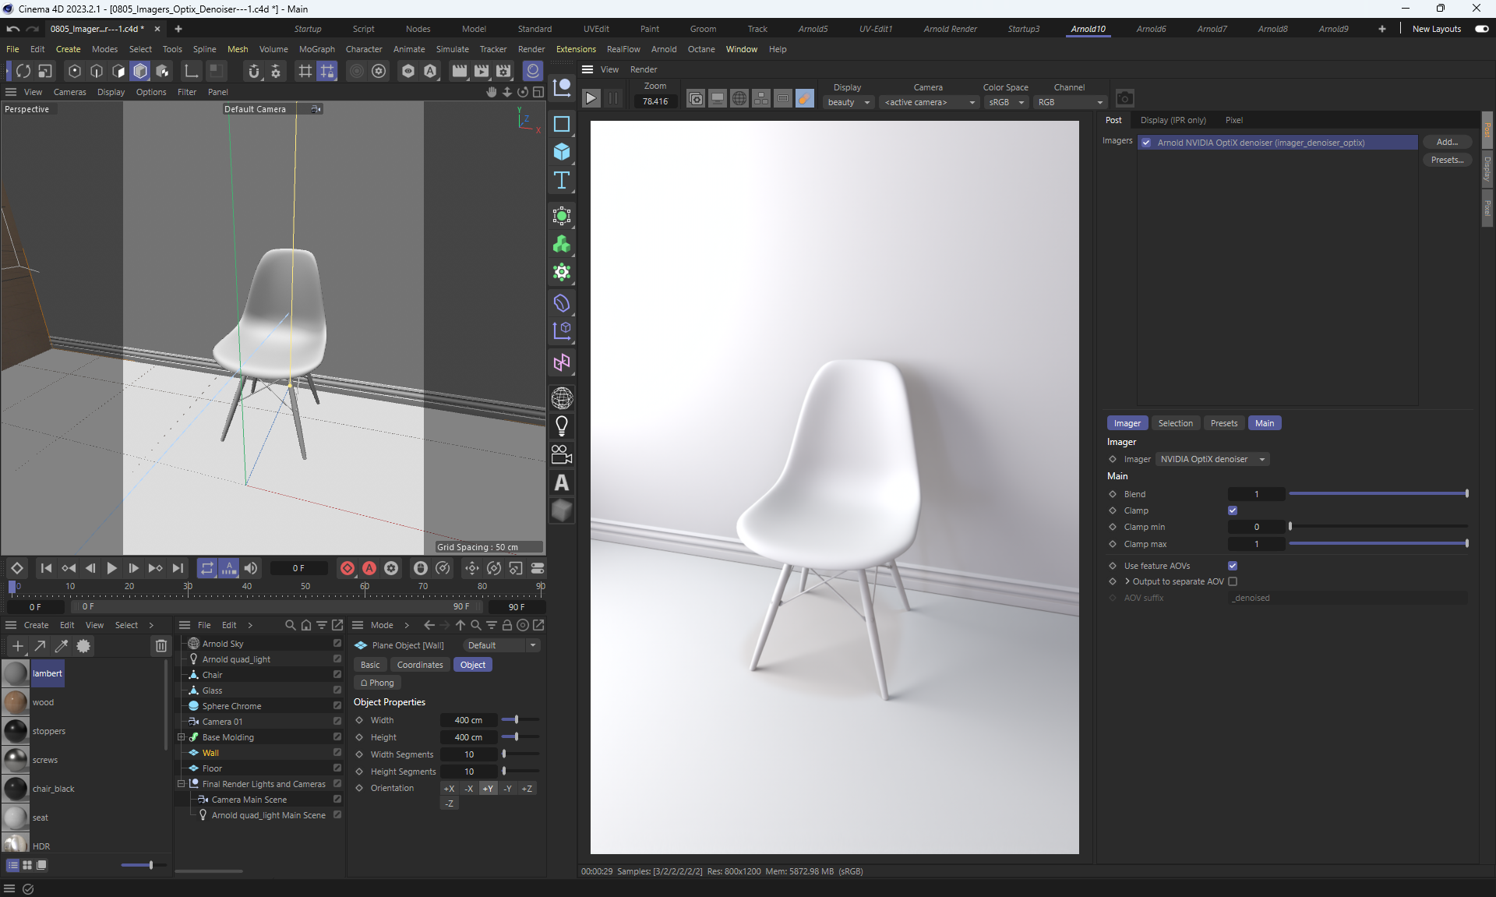
Task: Click the Camera object icon in palette
Action: (562, 454)
